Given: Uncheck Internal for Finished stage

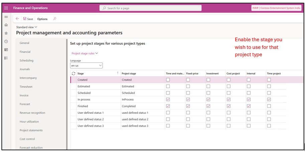Looking at the screenshot, I should coord(249,106).
